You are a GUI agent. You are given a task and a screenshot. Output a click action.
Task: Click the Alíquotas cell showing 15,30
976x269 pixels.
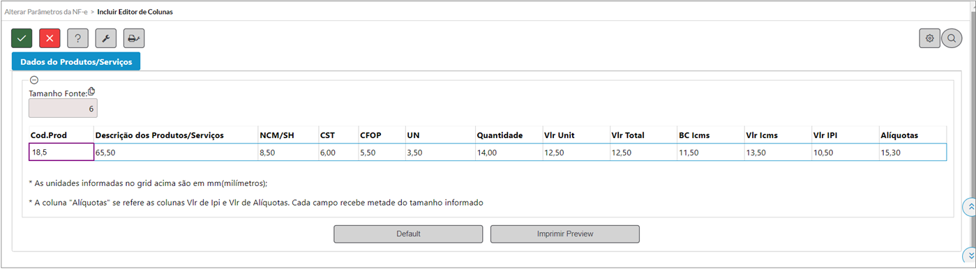pyautogui.click(x=913, y=152)
